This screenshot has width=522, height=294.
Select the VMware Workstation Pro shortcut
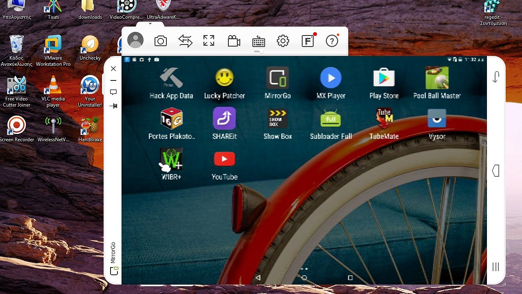(x=53, y=51)
